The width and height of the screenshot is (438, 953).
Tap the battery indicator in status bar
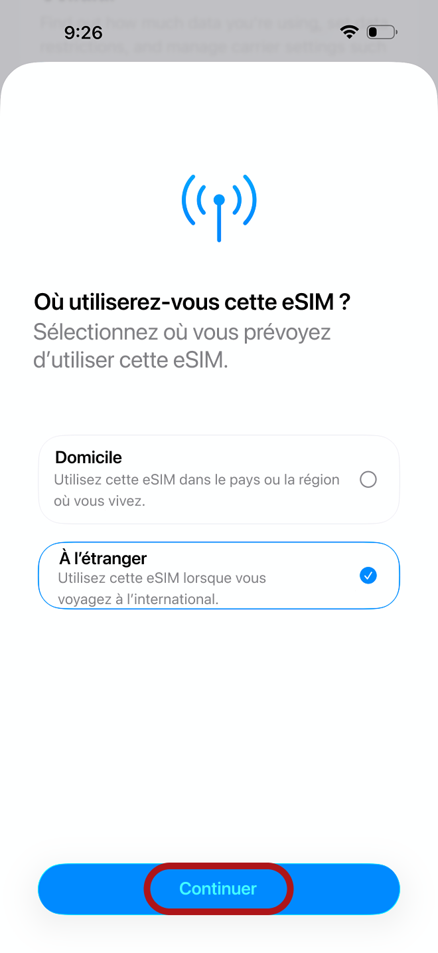coord(382,31)
